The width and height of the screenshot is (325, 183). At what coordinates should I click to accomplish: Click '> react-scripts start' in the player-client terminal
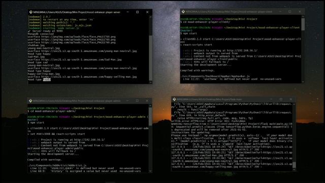click(196, 45)
